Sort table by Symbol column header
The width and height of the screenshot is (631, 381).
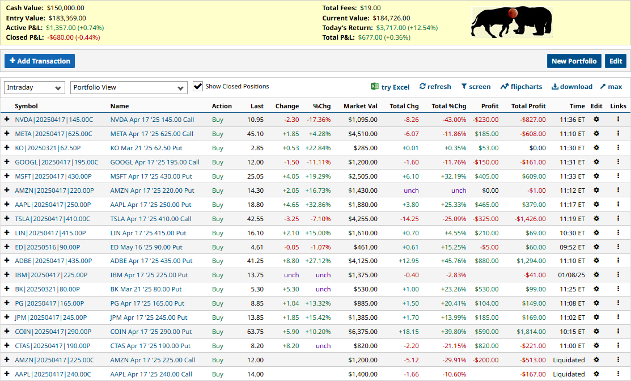coord(26,106)
